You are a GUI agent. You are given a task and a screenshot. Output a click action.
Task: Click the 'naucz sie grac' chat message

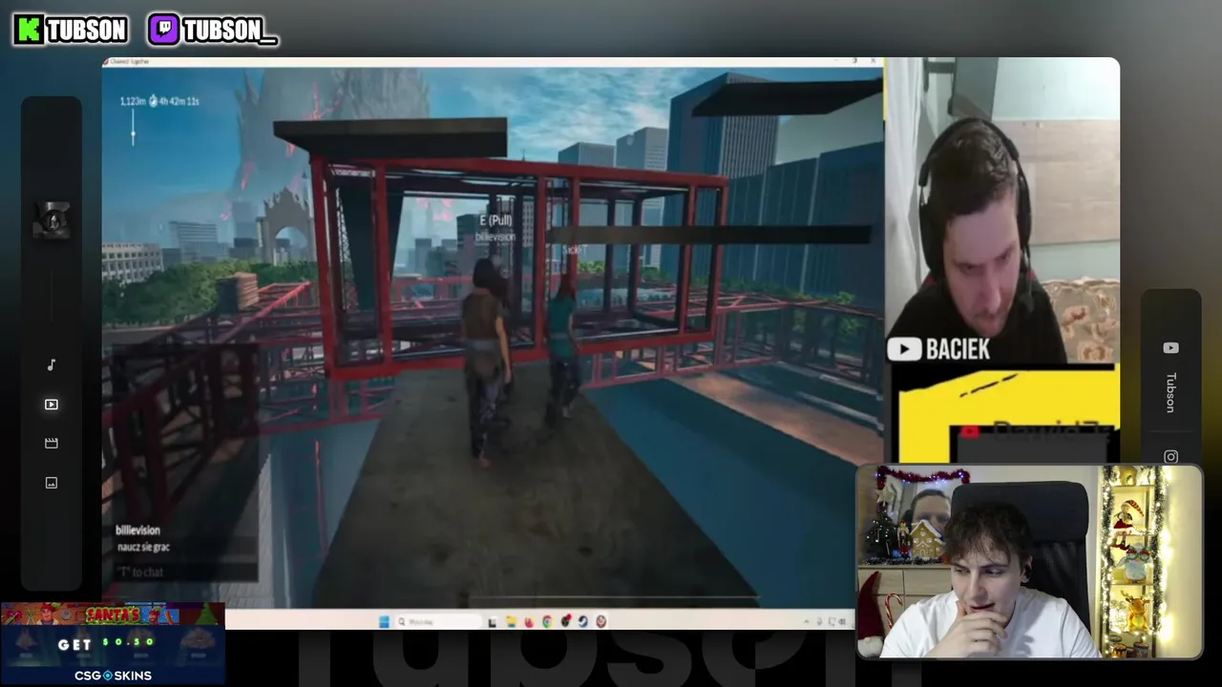(x=143, y=547)
